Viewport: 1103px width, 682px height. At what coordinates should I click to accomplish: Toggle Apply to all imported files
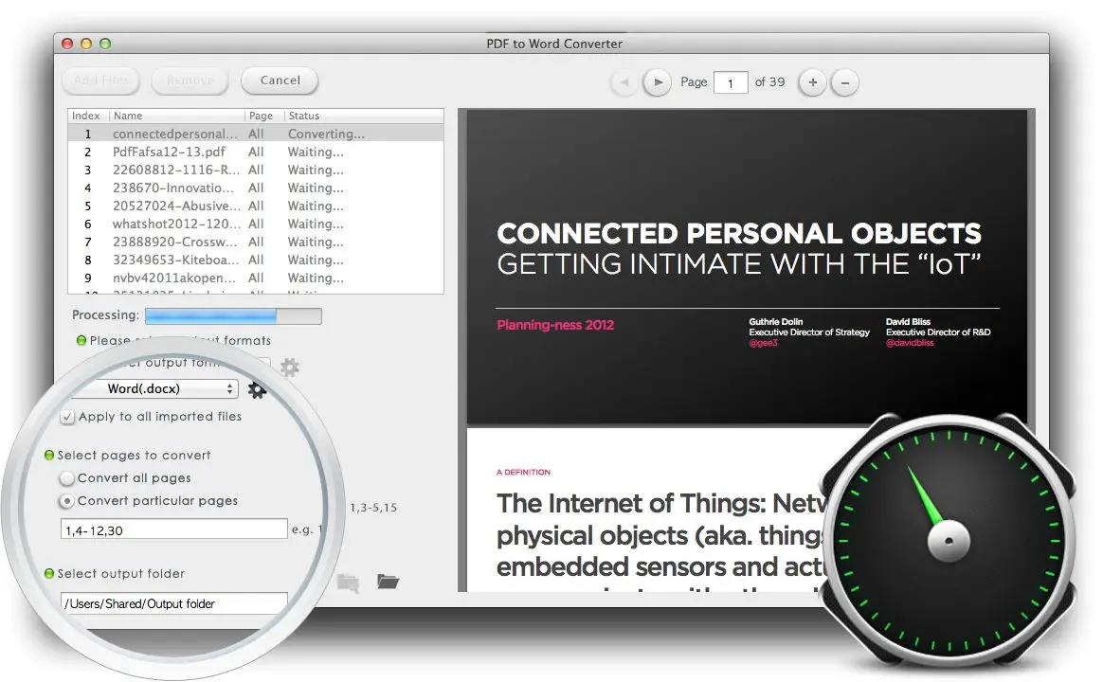(x=67, y=417)
